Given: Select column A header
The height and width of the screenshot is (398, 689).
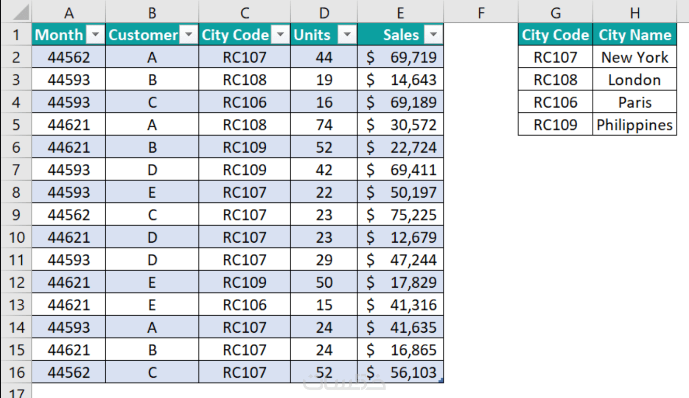Looking at the screenshot, I should [68, 12].
